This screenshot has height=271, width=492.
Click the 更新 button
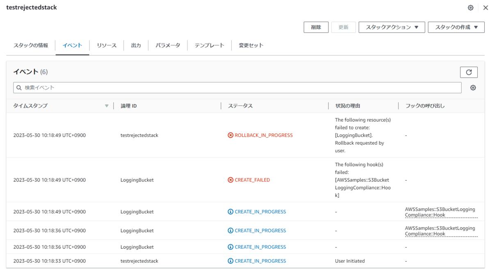click(x=344, y=27)
